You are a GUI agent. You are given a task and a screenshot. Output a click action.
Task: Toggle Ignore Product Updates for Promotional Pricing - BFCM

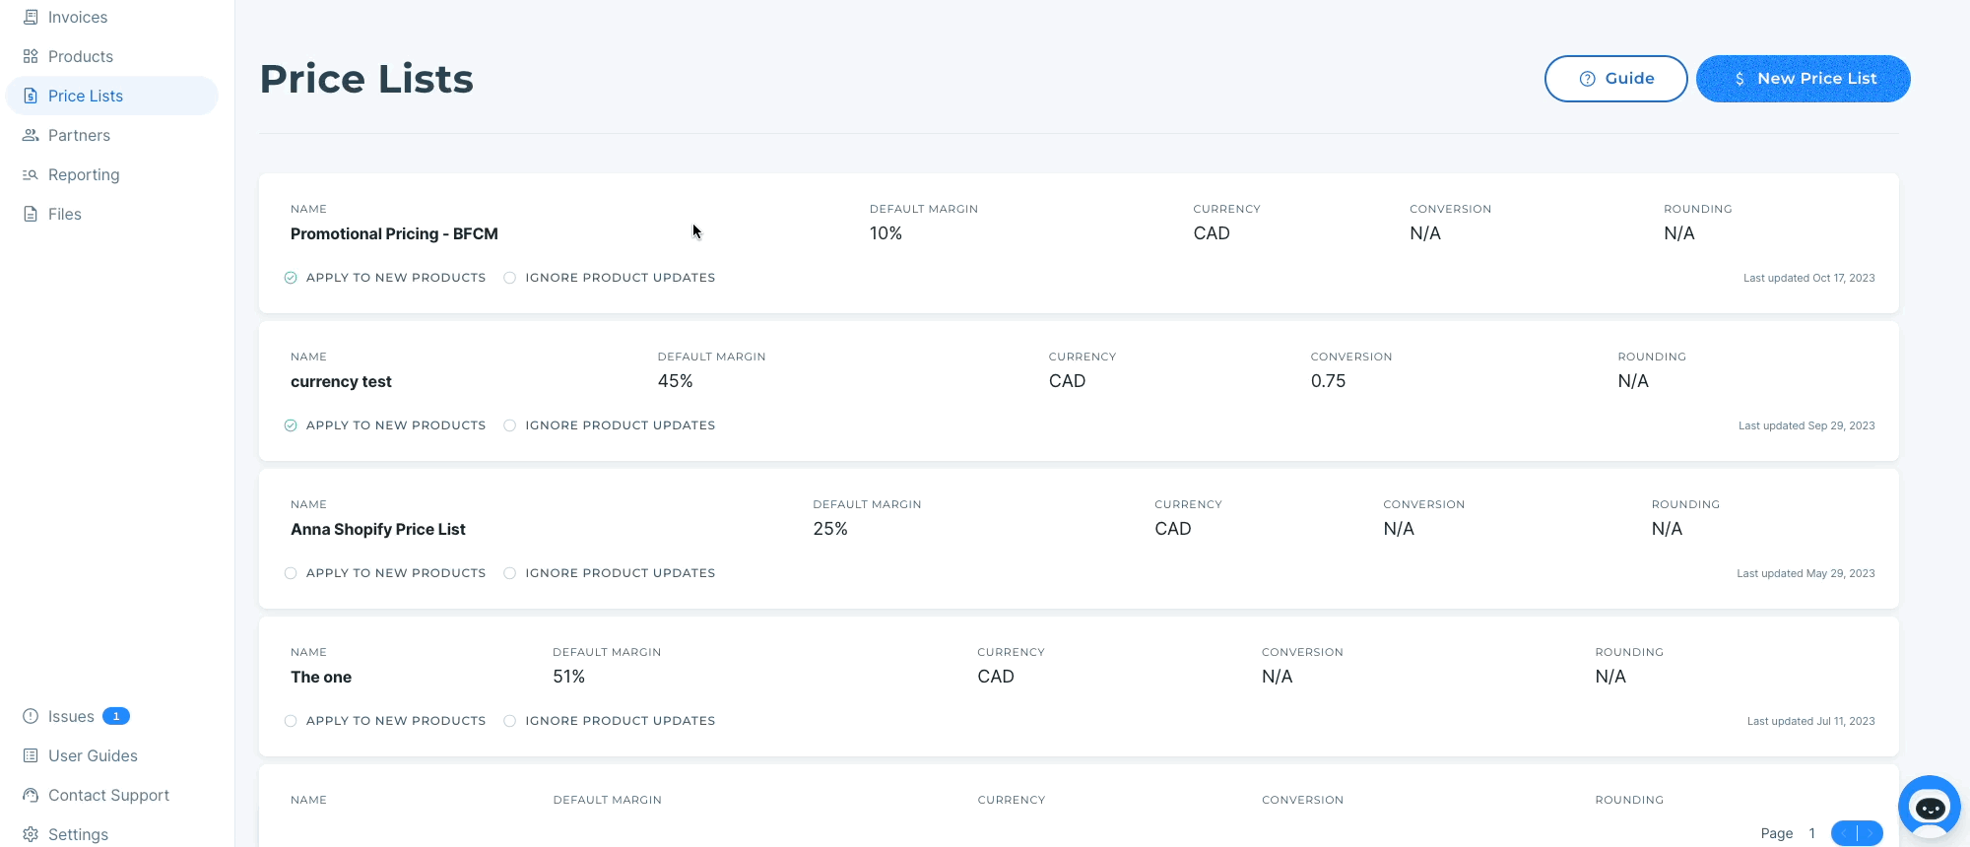click(509, 278)
